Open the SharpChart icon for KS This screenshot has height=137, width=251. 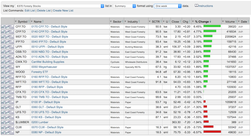3,117
